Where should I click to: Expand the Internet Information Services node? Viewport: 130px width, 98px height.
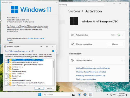[x=6, y=81]
